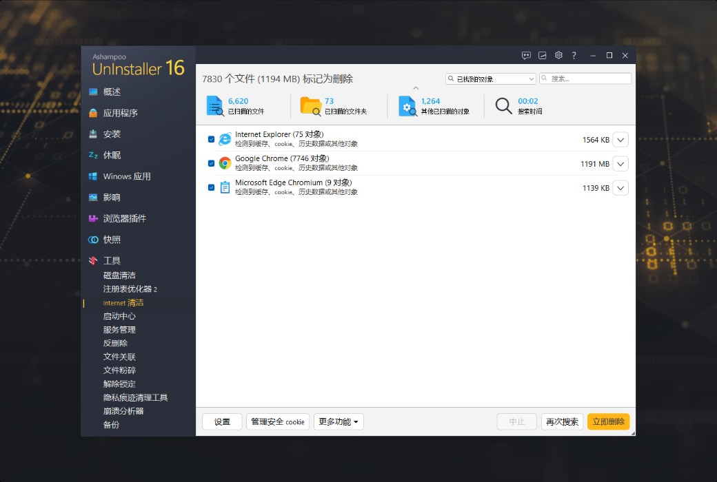The image size is (717, 482).
Task: Select 休眠 in the sidebar
Action: click(x=112, y=155)
